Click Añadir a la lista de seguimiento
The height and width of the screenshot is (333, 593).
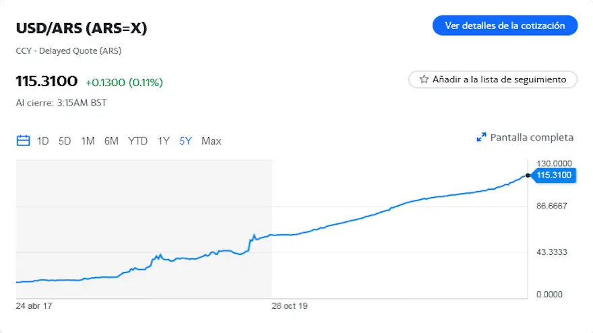click(493, 79)
